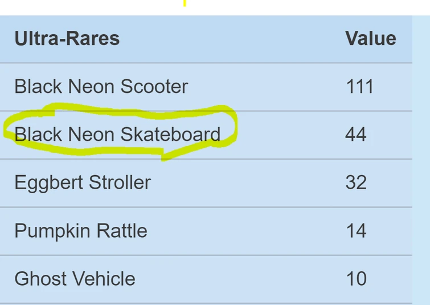Click the Value column header
Viewport: 430px width, 305px height.
[370, 39]
